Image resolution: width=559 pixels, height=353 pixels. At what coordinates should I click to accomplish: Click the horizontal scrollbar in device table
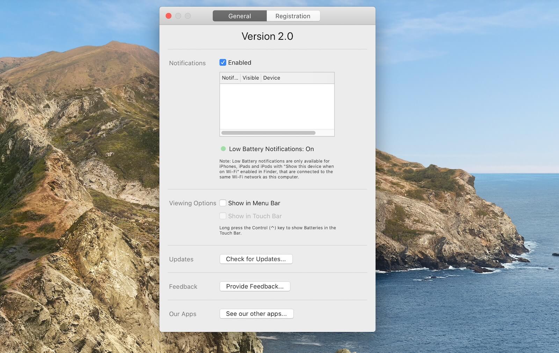pos(268,133)
